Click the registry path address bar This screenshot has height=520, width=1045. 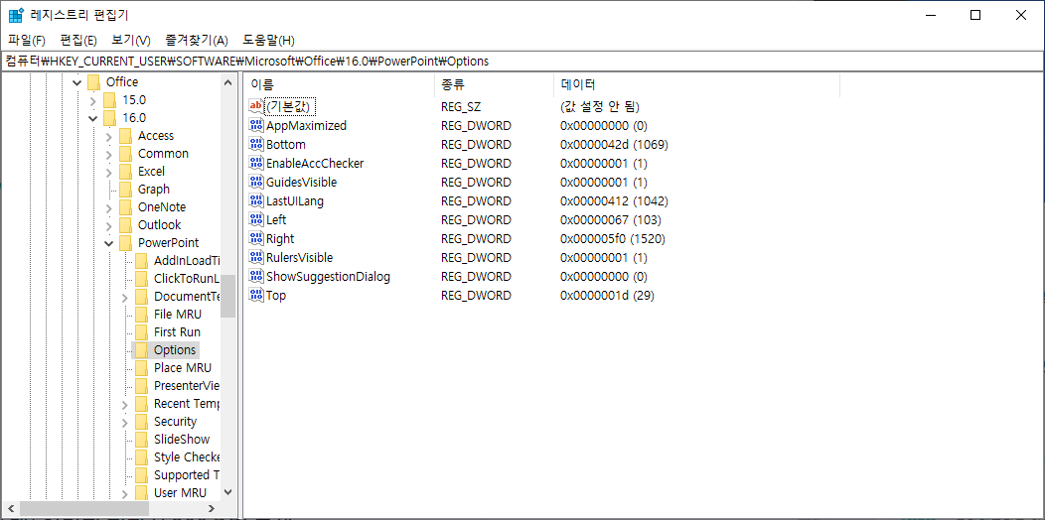tap(522, 62)
